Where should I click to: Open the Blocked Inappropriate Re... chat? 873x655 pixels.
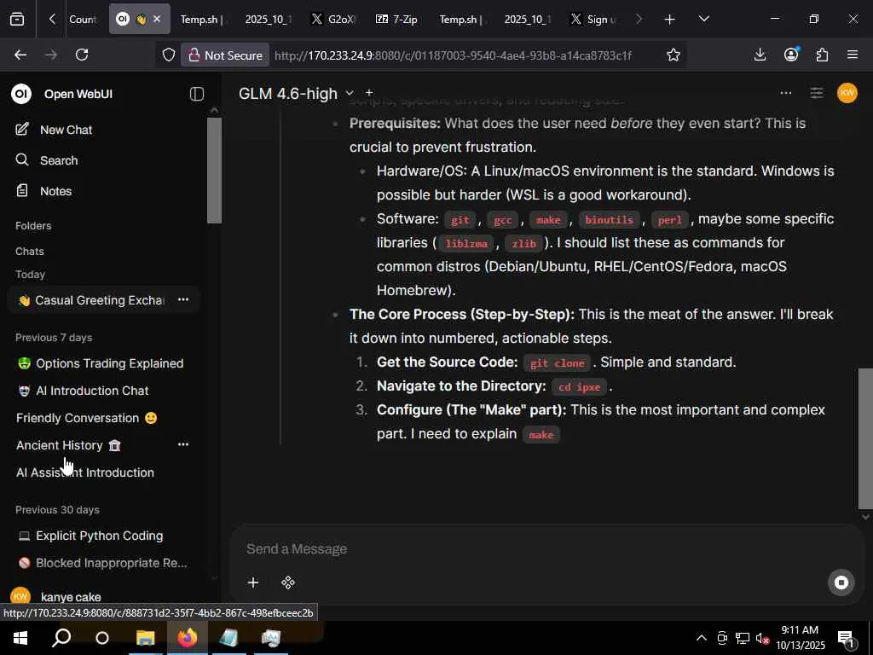tap(102, 563)
